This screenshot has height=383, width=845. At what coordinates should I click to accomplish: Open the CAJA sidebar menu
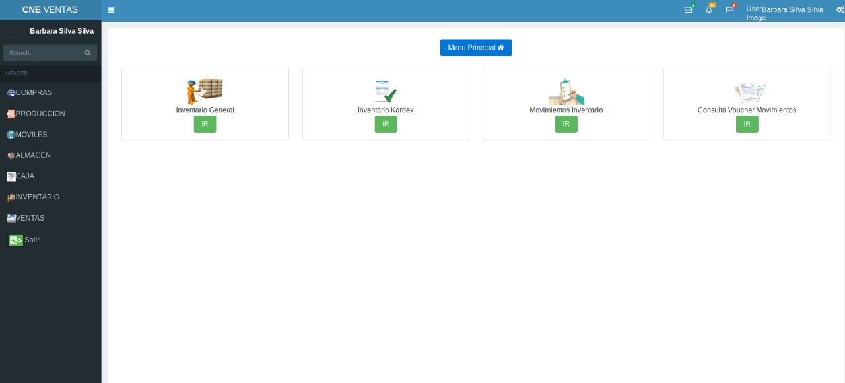[x=50, y=176]
